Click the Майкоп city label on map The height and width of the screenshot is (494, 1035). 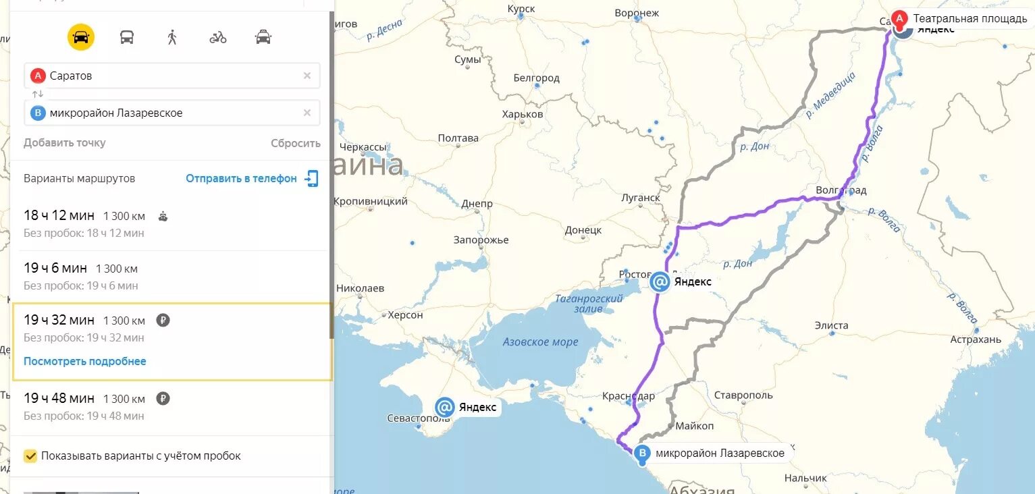tap(694, 426)
